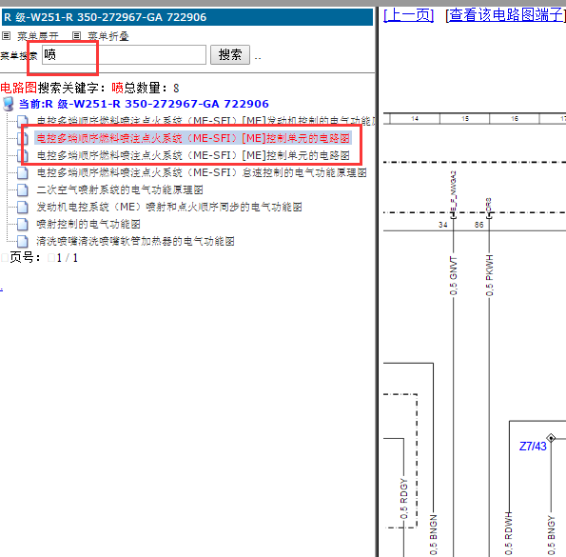Click the 菜单展开 expand-menu icon
Image resolution: width=566 pixels, height=557 pixels.
pyautogui.click(x=6, y=36)
